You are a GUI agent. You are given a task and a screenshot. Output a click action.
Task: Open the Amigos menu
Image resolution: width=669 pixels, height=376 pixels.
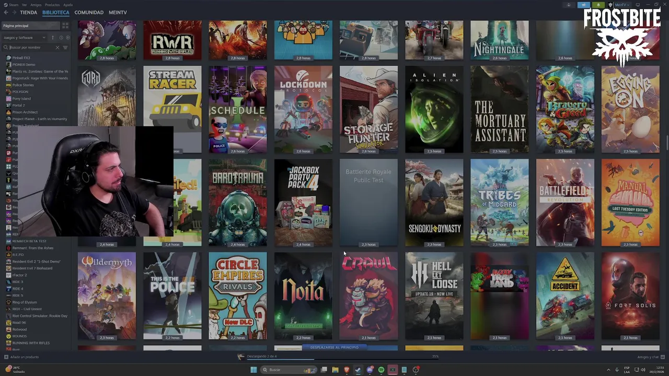[36, 5]
